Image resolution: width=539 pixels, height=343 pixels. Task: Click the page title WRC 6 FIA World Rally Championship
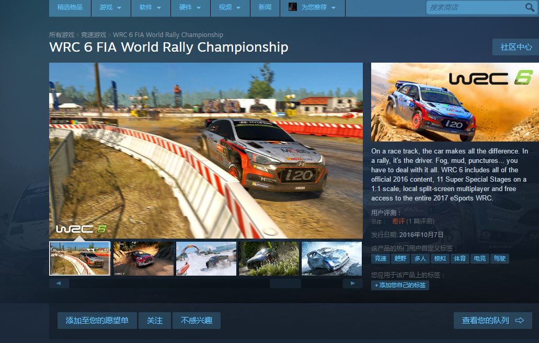click(169, 48)
